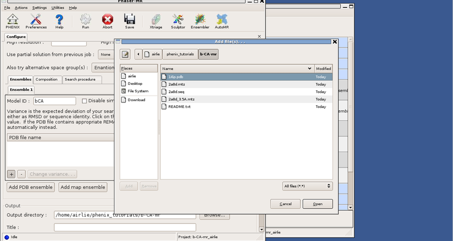This screenshot has height=241, width=453.
Task: Click the Open button in file dialog
Action: (318, 204)
